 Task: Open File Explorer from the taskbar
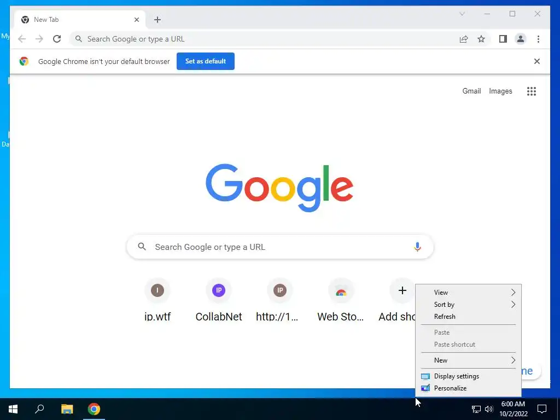pyautogui.click(x=67, y=409)
